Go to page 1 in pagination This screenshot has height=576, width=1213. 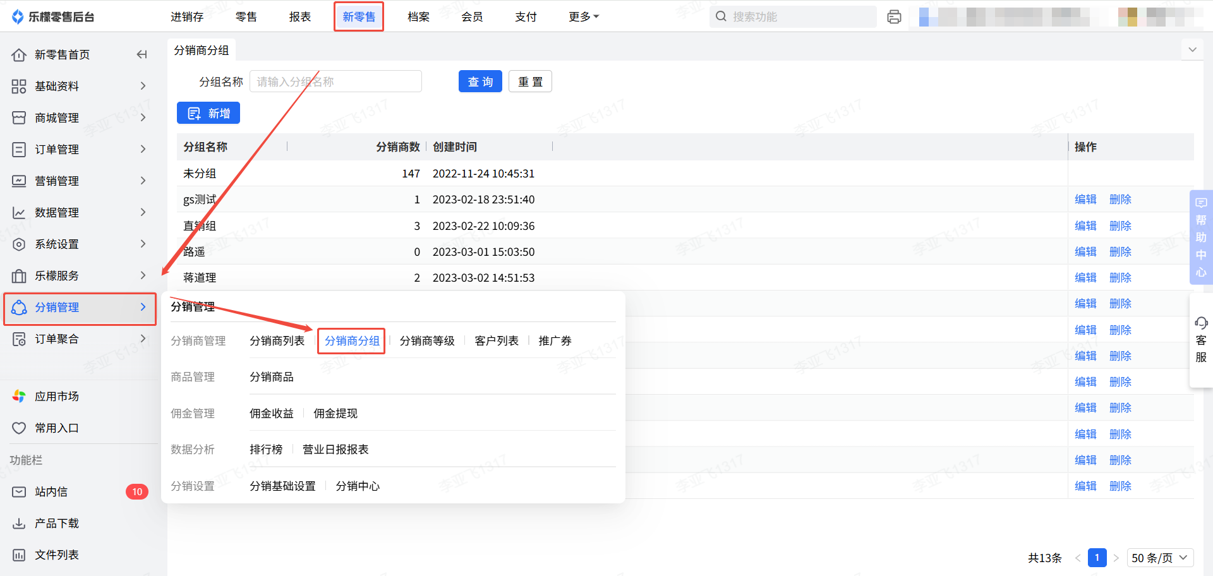coord(1097,558)
